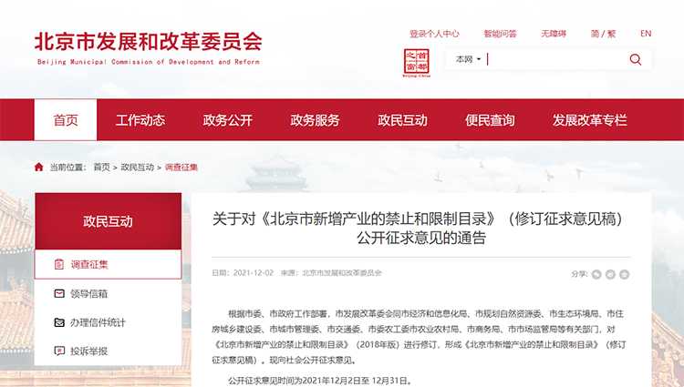Click the speech icon beside 投诉举报

59,351
